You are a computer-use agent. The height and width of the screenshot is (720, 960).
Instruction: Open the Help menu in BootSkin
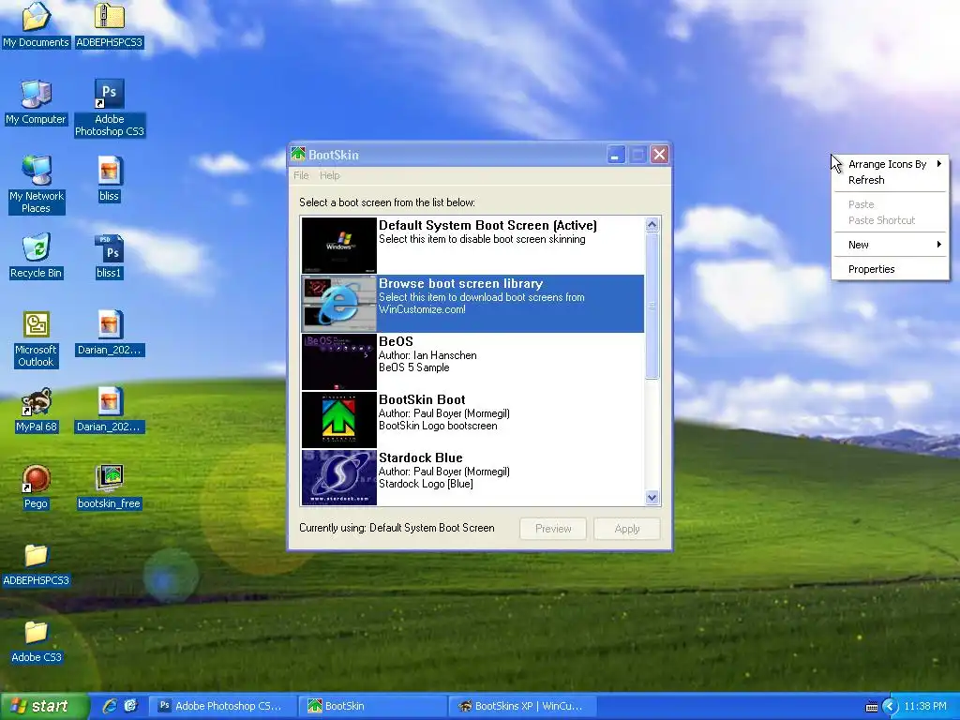(x=329, y=175)
